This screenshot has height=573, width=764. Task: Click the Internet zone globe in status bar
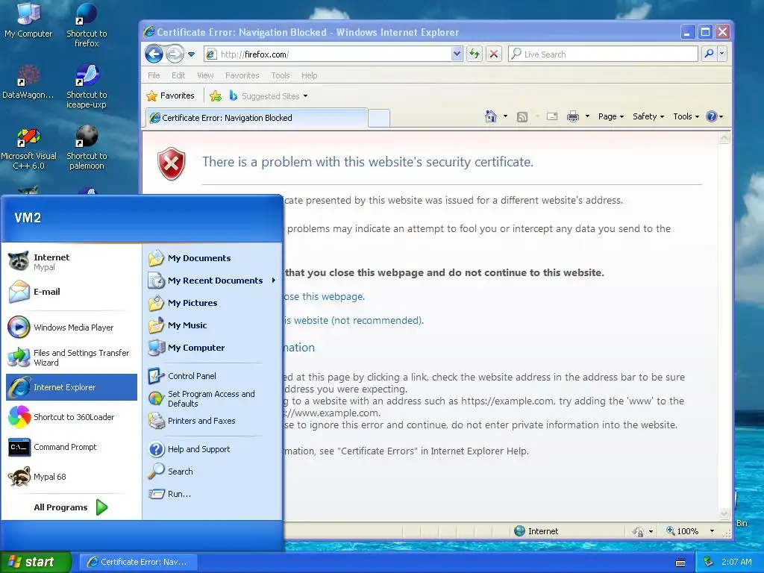click(x=519, y=531)
